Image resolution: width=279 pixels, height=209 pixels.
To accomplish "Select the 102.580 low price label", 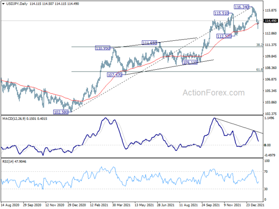I will pos(61,112).
